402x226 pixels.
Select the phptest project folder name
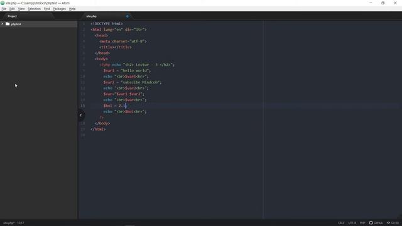[16, 24]
